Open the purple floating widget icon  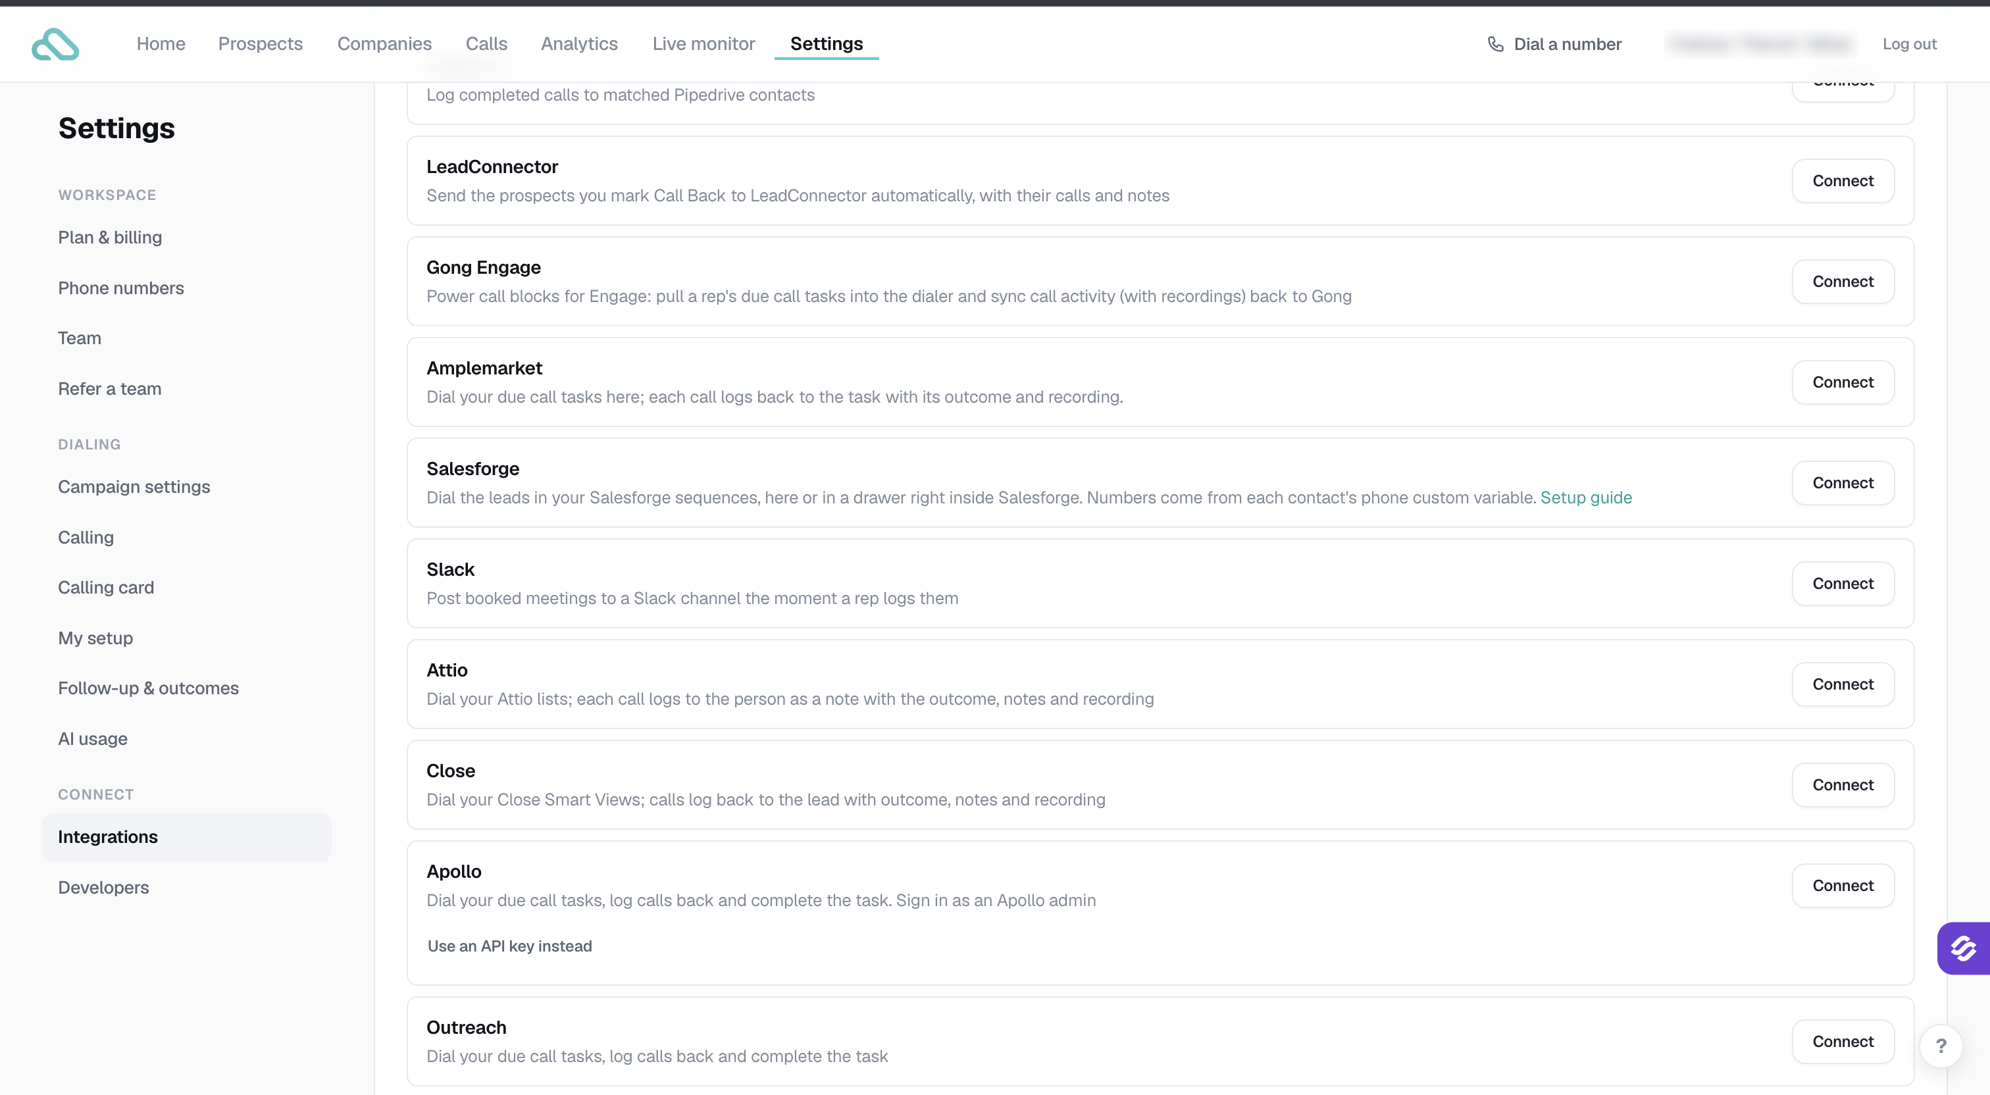[x=1963, y=948]
